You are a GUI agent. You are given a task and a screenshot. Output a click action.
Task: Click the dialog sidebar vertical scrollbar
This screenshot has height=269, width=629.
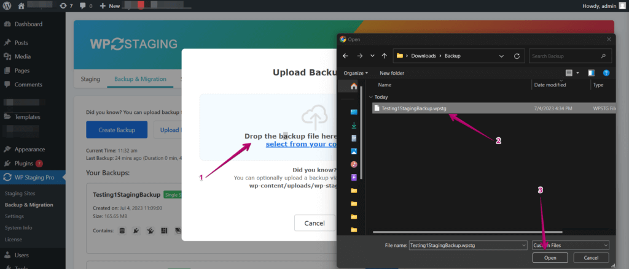point(362,132)
